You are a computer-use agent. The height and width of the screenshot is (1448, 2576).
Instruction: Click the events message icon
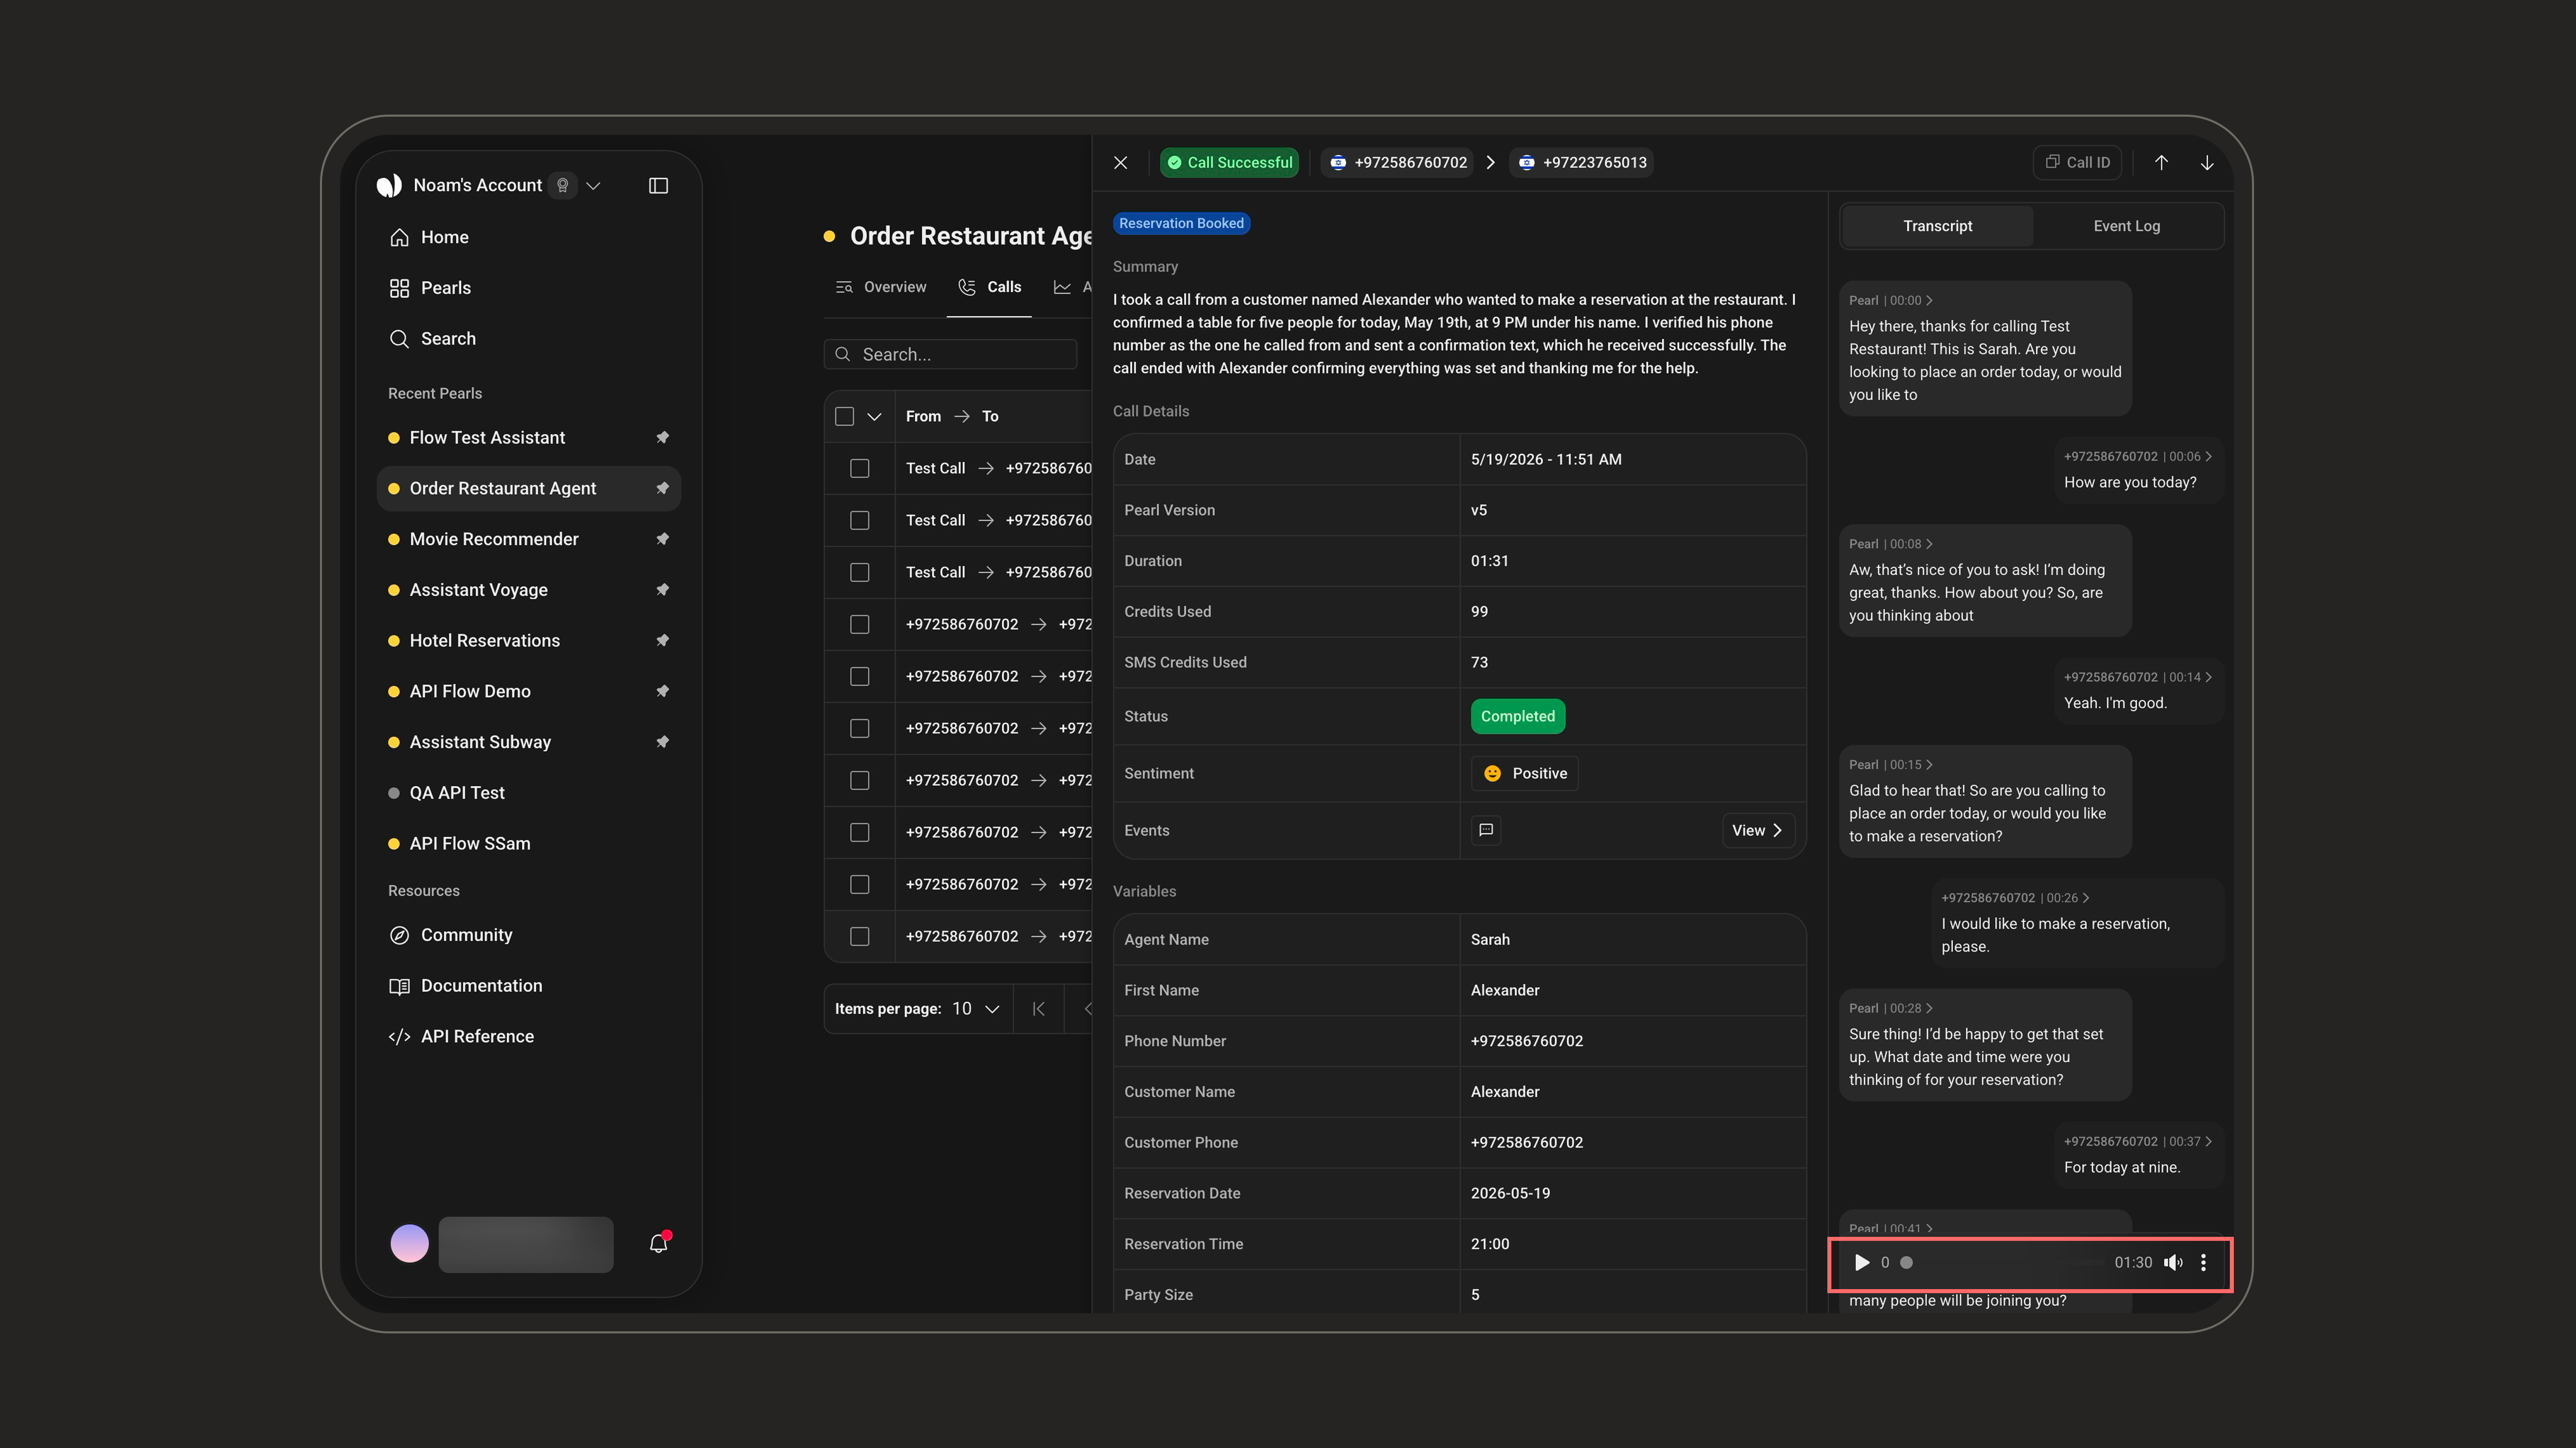click(x=1486, y=831)
